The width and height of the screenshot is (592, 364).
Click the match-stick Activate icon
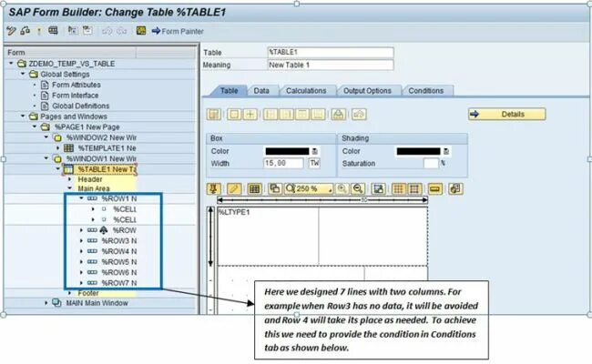39,31
